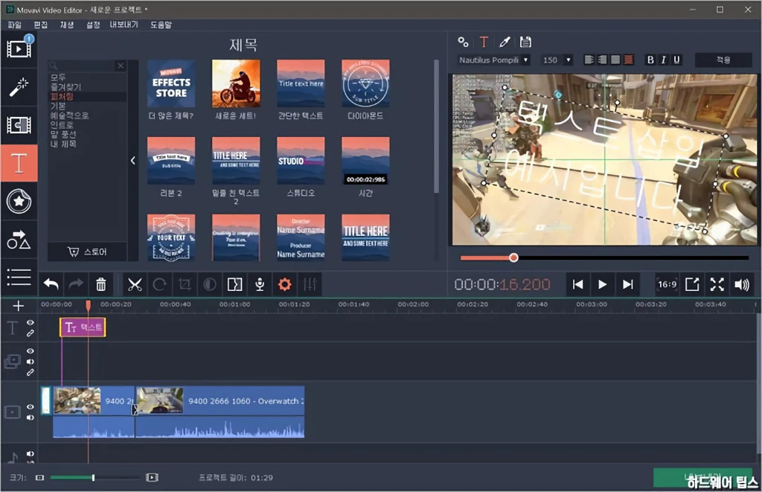Adjust the timeline zoom slider handle
762x492 pixels.
93,477
